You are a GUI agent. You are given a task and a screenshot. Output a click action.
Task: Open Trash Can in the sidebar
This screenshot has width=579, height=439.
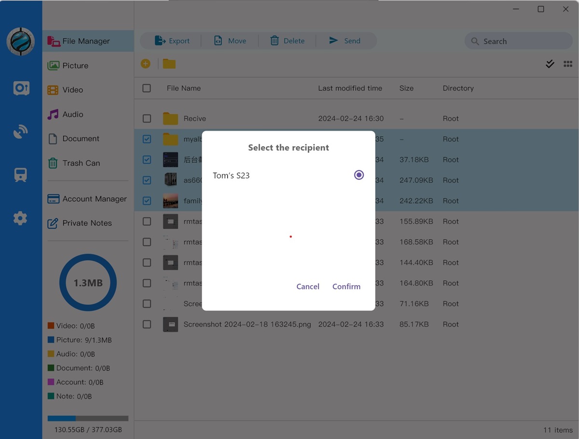click(81, 163)
